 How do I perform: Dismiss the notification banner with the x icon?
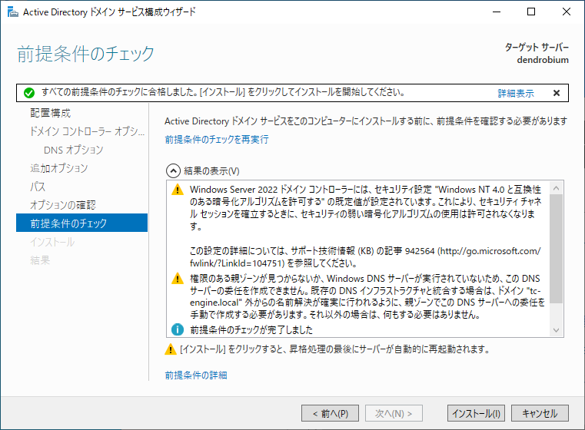click(557, 93)
